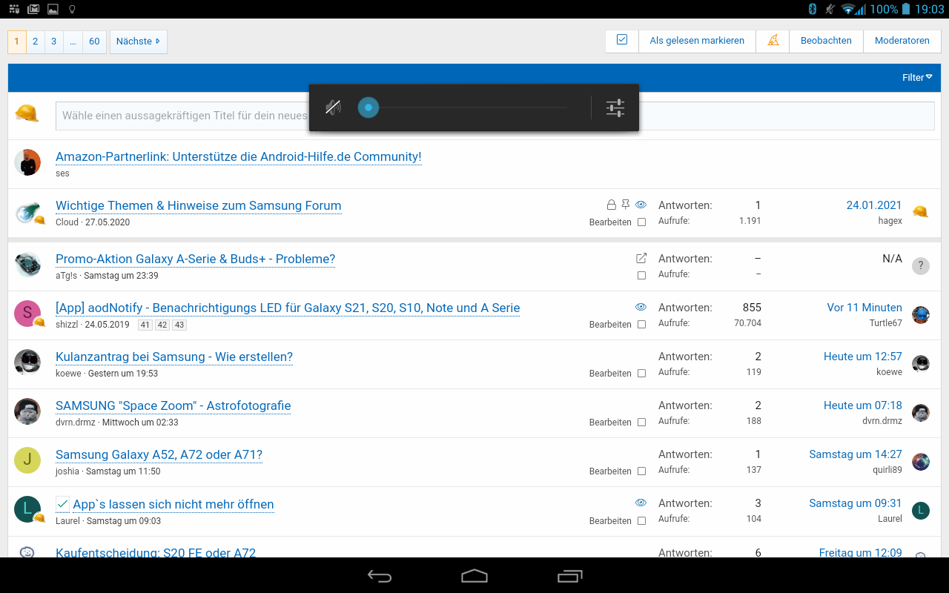This screenshot has width=949, height=593.
Task: Click username 'Cloud' under Wichtige Themen
Action: pyautogui.click(x=67, y=222)
